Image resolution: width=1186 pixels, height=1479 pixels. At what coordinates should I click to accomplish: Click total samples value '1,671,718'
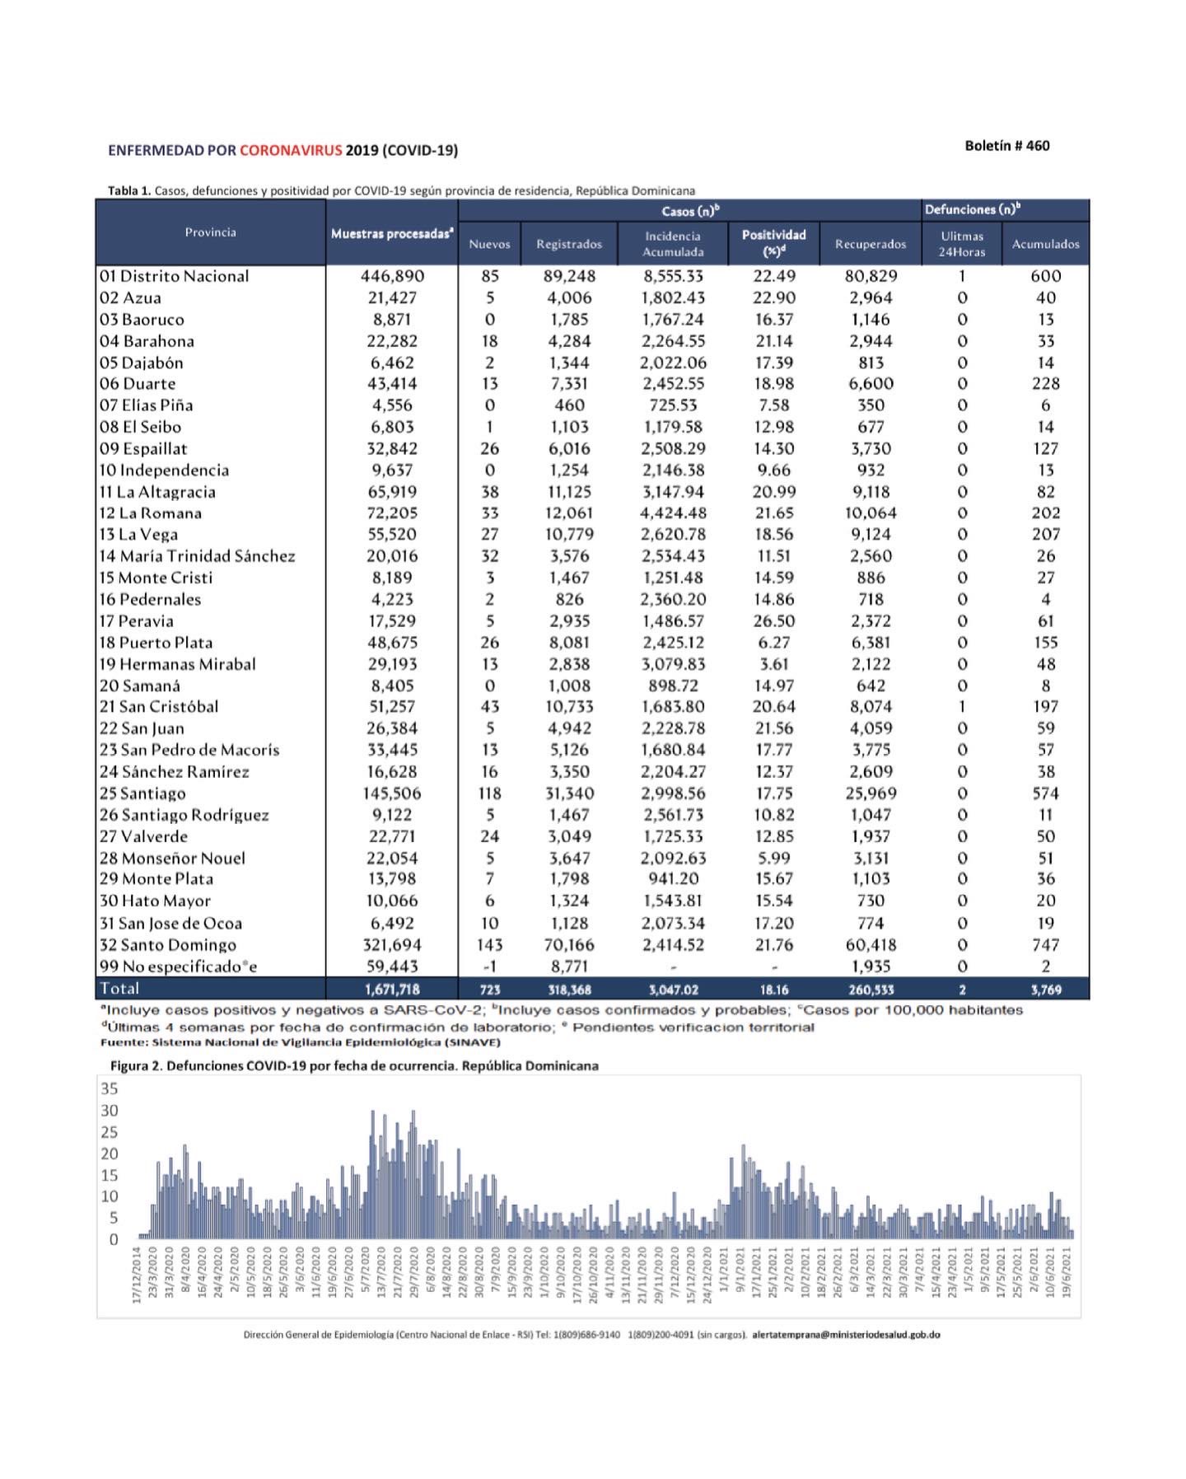click(392, 990)
